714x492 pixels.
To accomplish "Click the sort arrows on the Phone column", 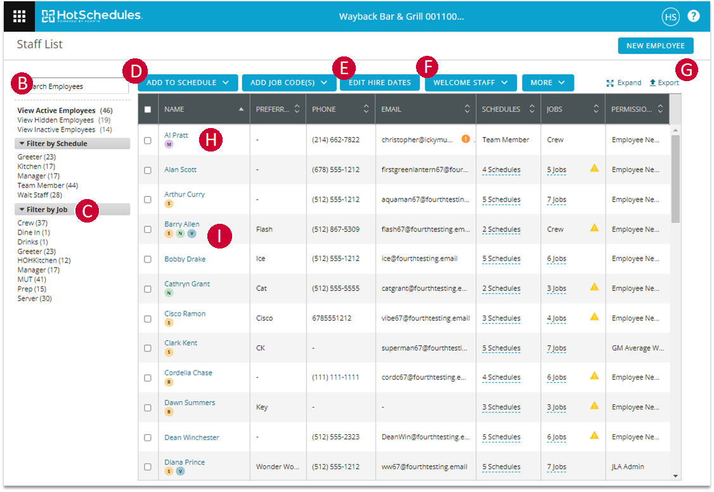I will [366, 109].
